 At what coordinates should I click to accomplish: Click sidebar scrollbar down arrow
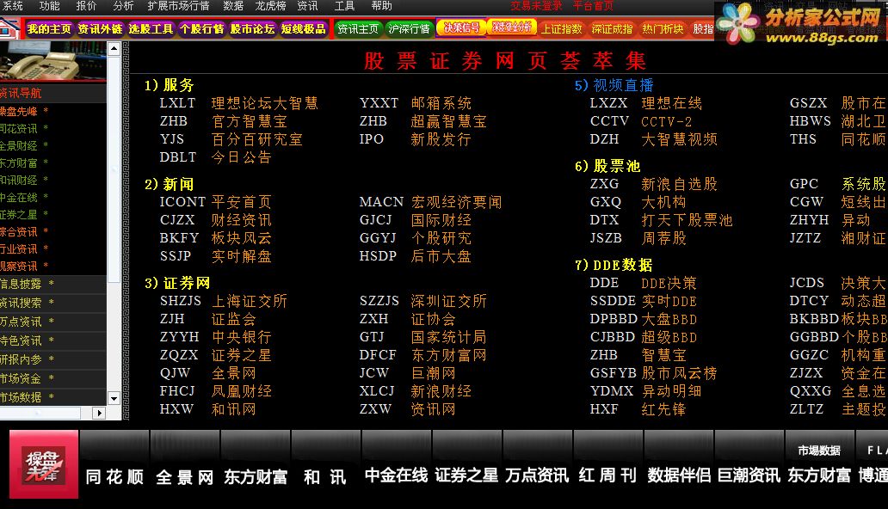114,399
